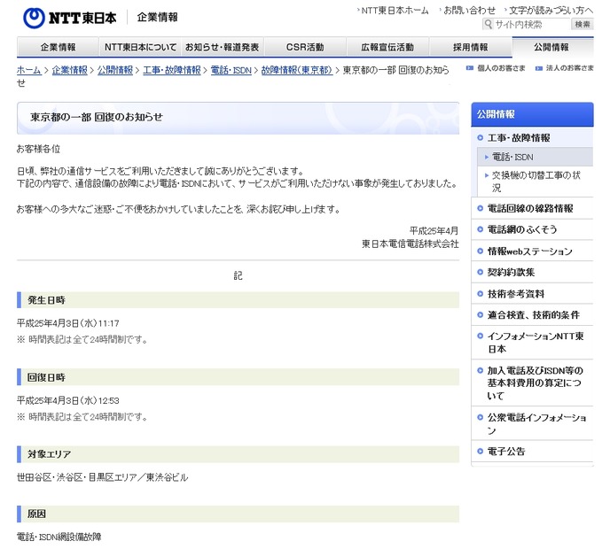610x549 pixels.
Task: Open 文字が読みづらい方へ link
Action: (x=550, y=10)
